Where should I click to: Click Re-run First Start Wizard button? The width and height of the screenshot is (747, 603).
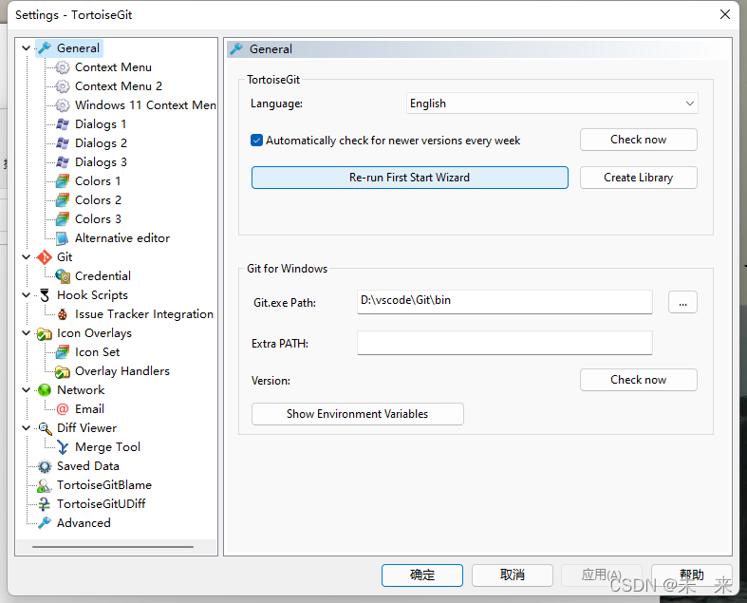point(410,178)
